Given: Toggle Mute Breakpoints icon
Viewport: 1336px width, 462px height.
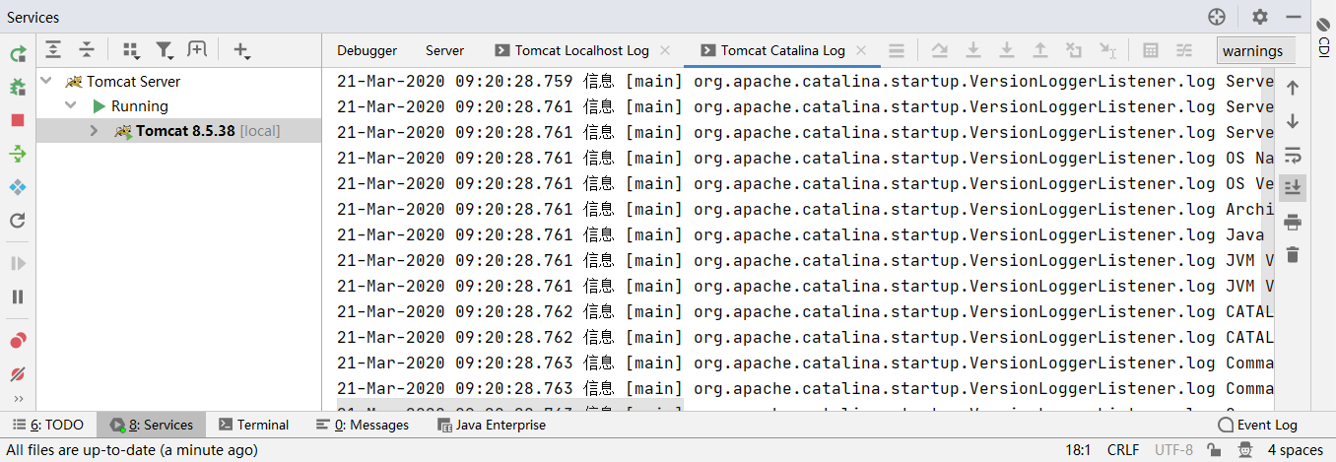Looking at the screenshot, I should [x=18, y=374].
